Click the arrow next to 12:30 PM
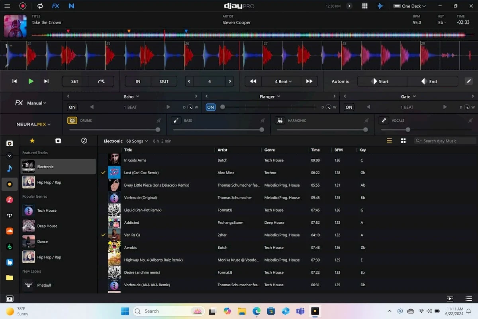 349,6
